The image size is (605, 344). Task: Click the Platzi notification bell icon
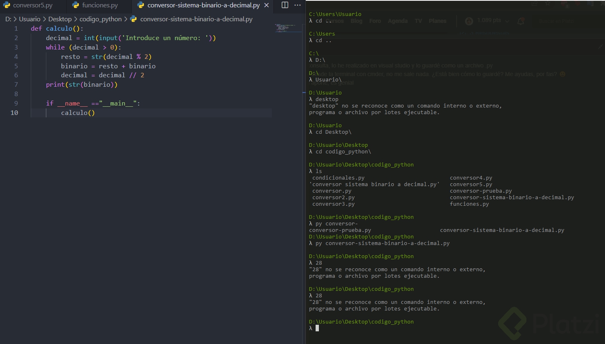tap(521, 21)
